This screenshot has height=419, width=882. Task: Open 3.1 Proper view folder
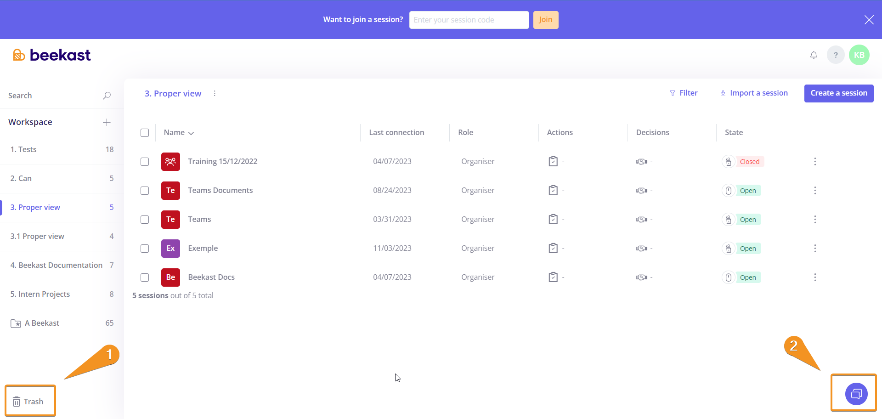[62, 236]
